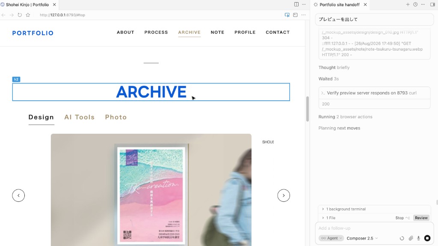Click the poster image in the carousel
The image size is (438, 246).
pyautogui.click(x=151, y=190)
